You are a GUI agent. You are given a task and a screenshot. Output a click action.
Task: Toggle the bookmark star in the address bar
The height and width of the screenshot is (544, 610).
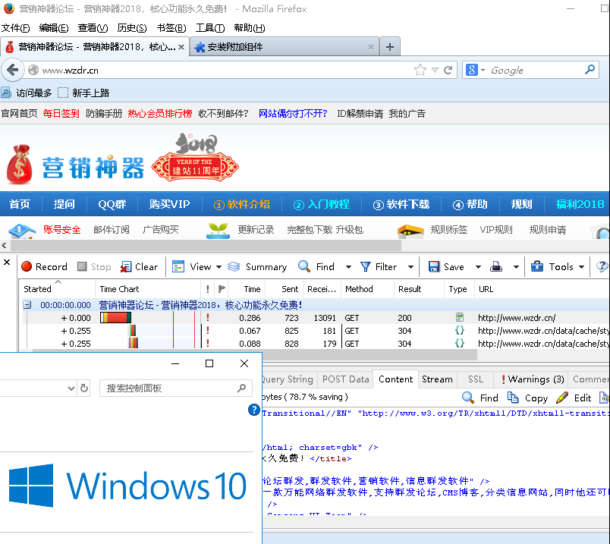pyautogui.click(x=420, y=70)
